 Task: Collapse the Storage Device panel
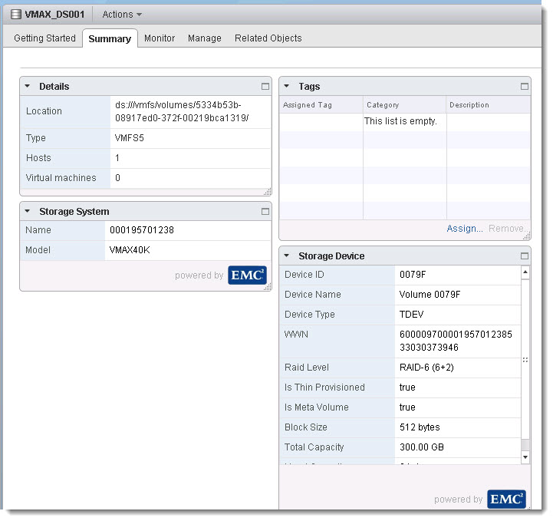[287, 256]
